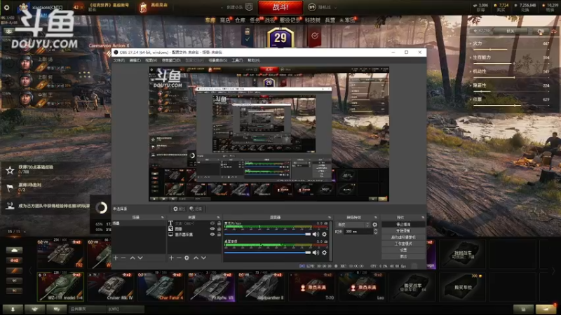Open the OBS 视图(V) menu
Image resolution: width=561 pixels, height=315 pixels.
[x=151, y=60]
